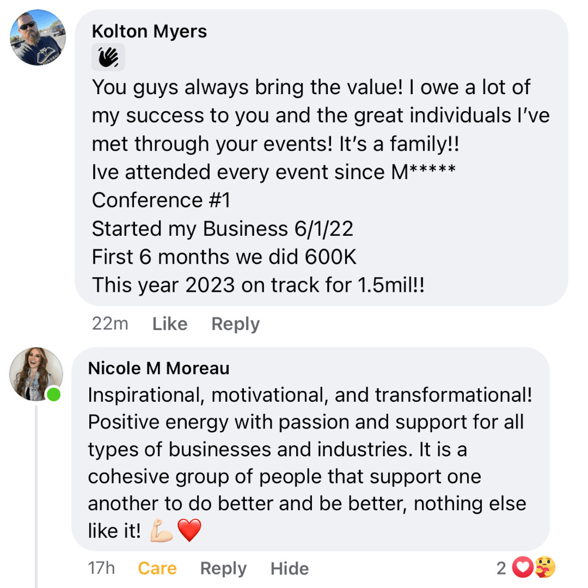Screen dimensions: 588x588
Task: Open Nicole M Moreau's name link
Action: pos(158,368)
